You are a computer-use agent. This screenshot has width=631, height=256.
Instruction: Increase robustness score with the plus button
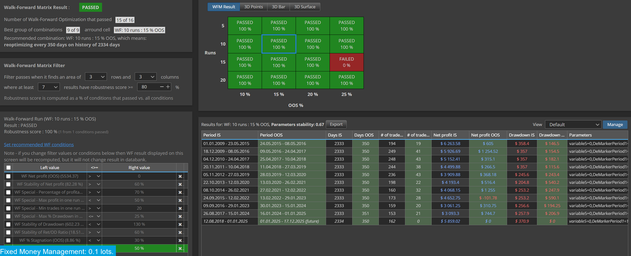(168, 87)
